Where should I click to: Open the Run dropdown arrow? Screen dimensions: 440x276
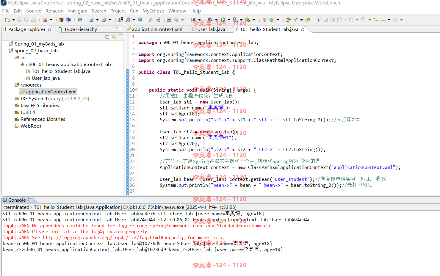[229, 20]
